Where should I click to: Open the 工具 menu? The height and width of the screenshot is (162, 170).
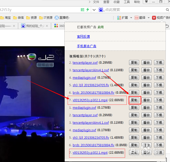click(x=127, y=2)
